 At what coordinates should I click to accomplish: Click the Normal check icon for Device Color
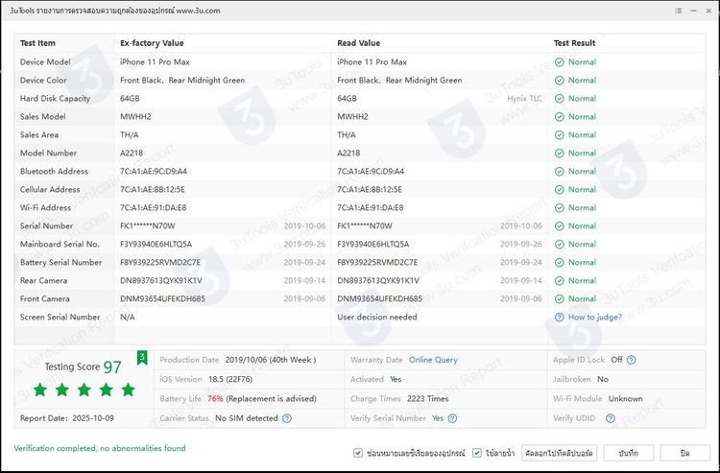tap(559, 81)
